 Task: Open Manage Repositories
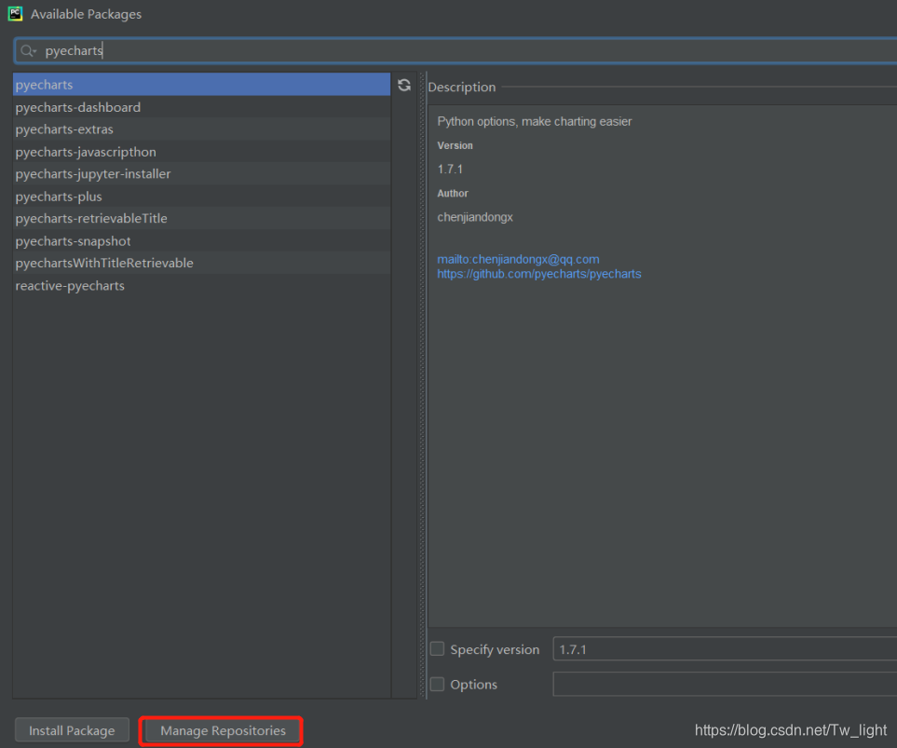[223, 730]
